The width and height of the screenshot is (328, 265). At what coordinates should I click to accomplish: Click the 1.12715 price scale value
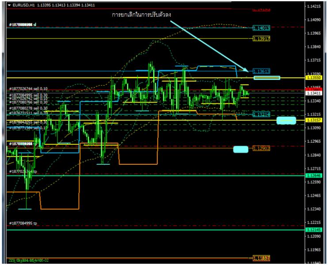click(314, 168)
